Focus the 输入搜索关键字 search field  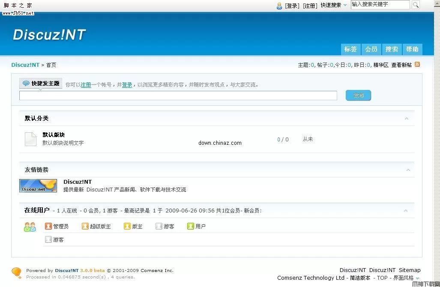coord(380,4)
